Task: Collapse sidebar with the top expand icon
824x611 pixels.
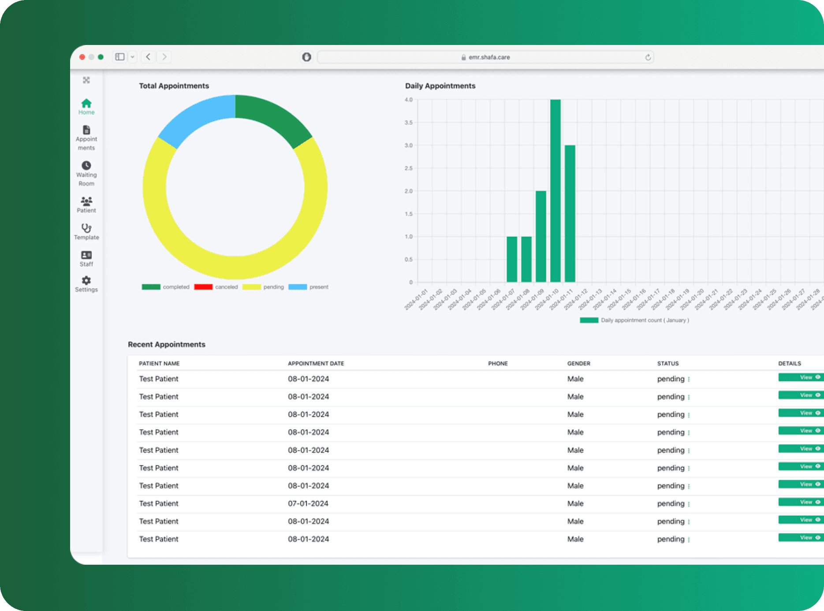Action: [86, 80]
